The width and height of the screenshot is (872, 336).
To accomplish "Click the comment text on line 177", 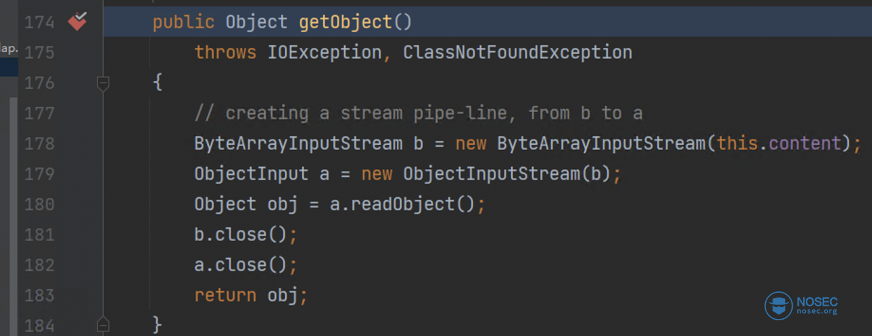I will (419, 113).
